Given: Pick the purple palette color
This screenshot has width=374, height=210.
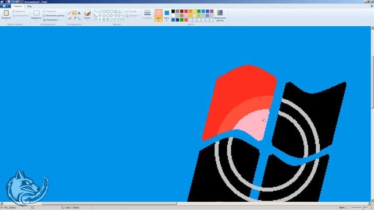Looking at the screenshot, I should [212, 11].
